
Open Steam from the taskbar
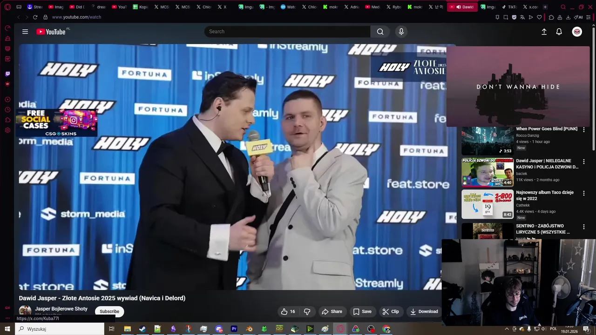(142, 329)
